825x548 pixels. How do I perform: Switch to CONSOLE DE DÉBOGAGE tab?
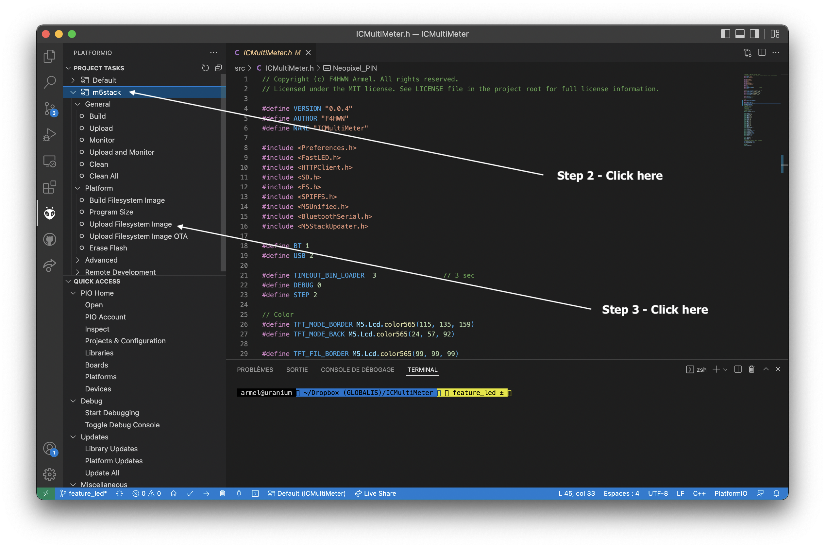[357, 369]
